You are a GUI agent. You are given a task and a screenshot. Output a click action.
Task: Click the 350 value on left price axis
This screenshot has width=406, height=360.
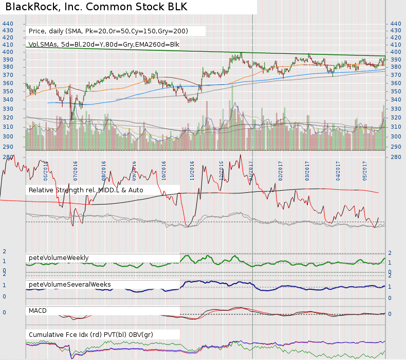coord(8,91)
